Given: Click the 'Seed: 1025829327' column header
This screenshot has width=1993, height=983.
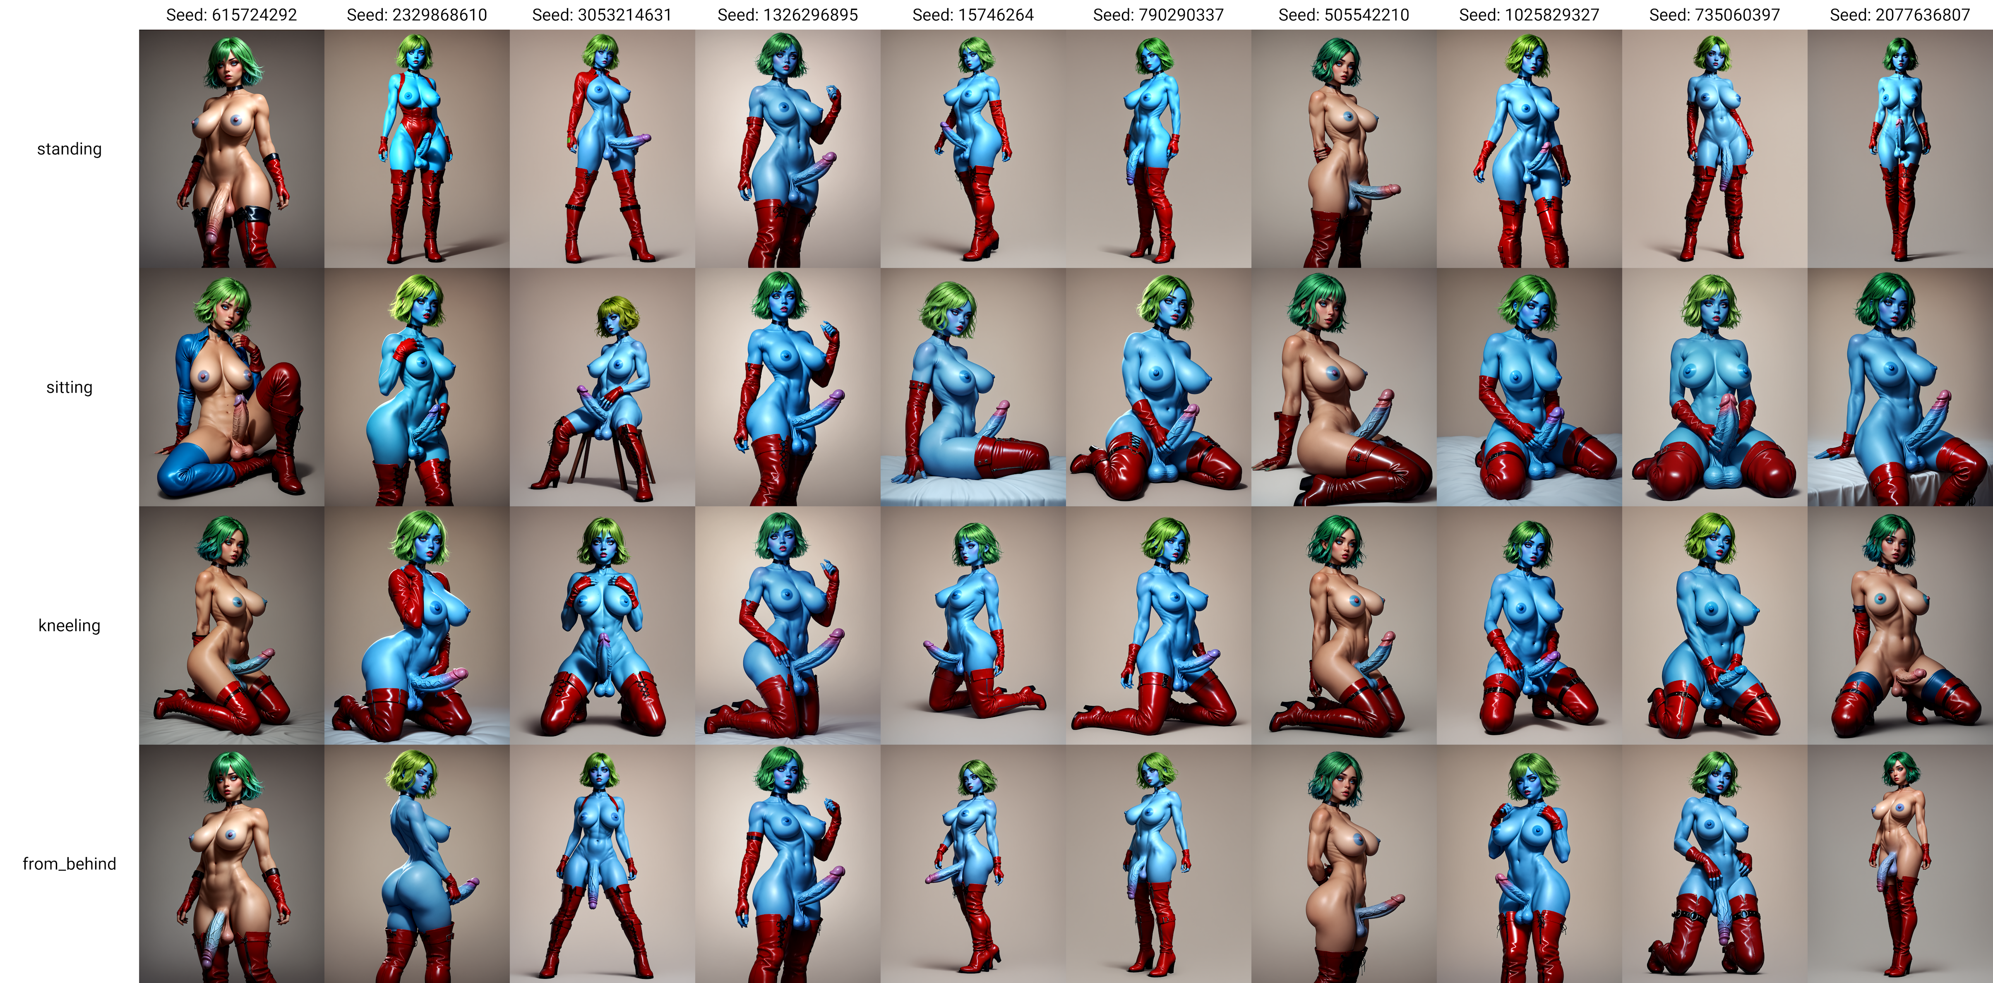Looking at the screenshot, I should click(1529, 15).
